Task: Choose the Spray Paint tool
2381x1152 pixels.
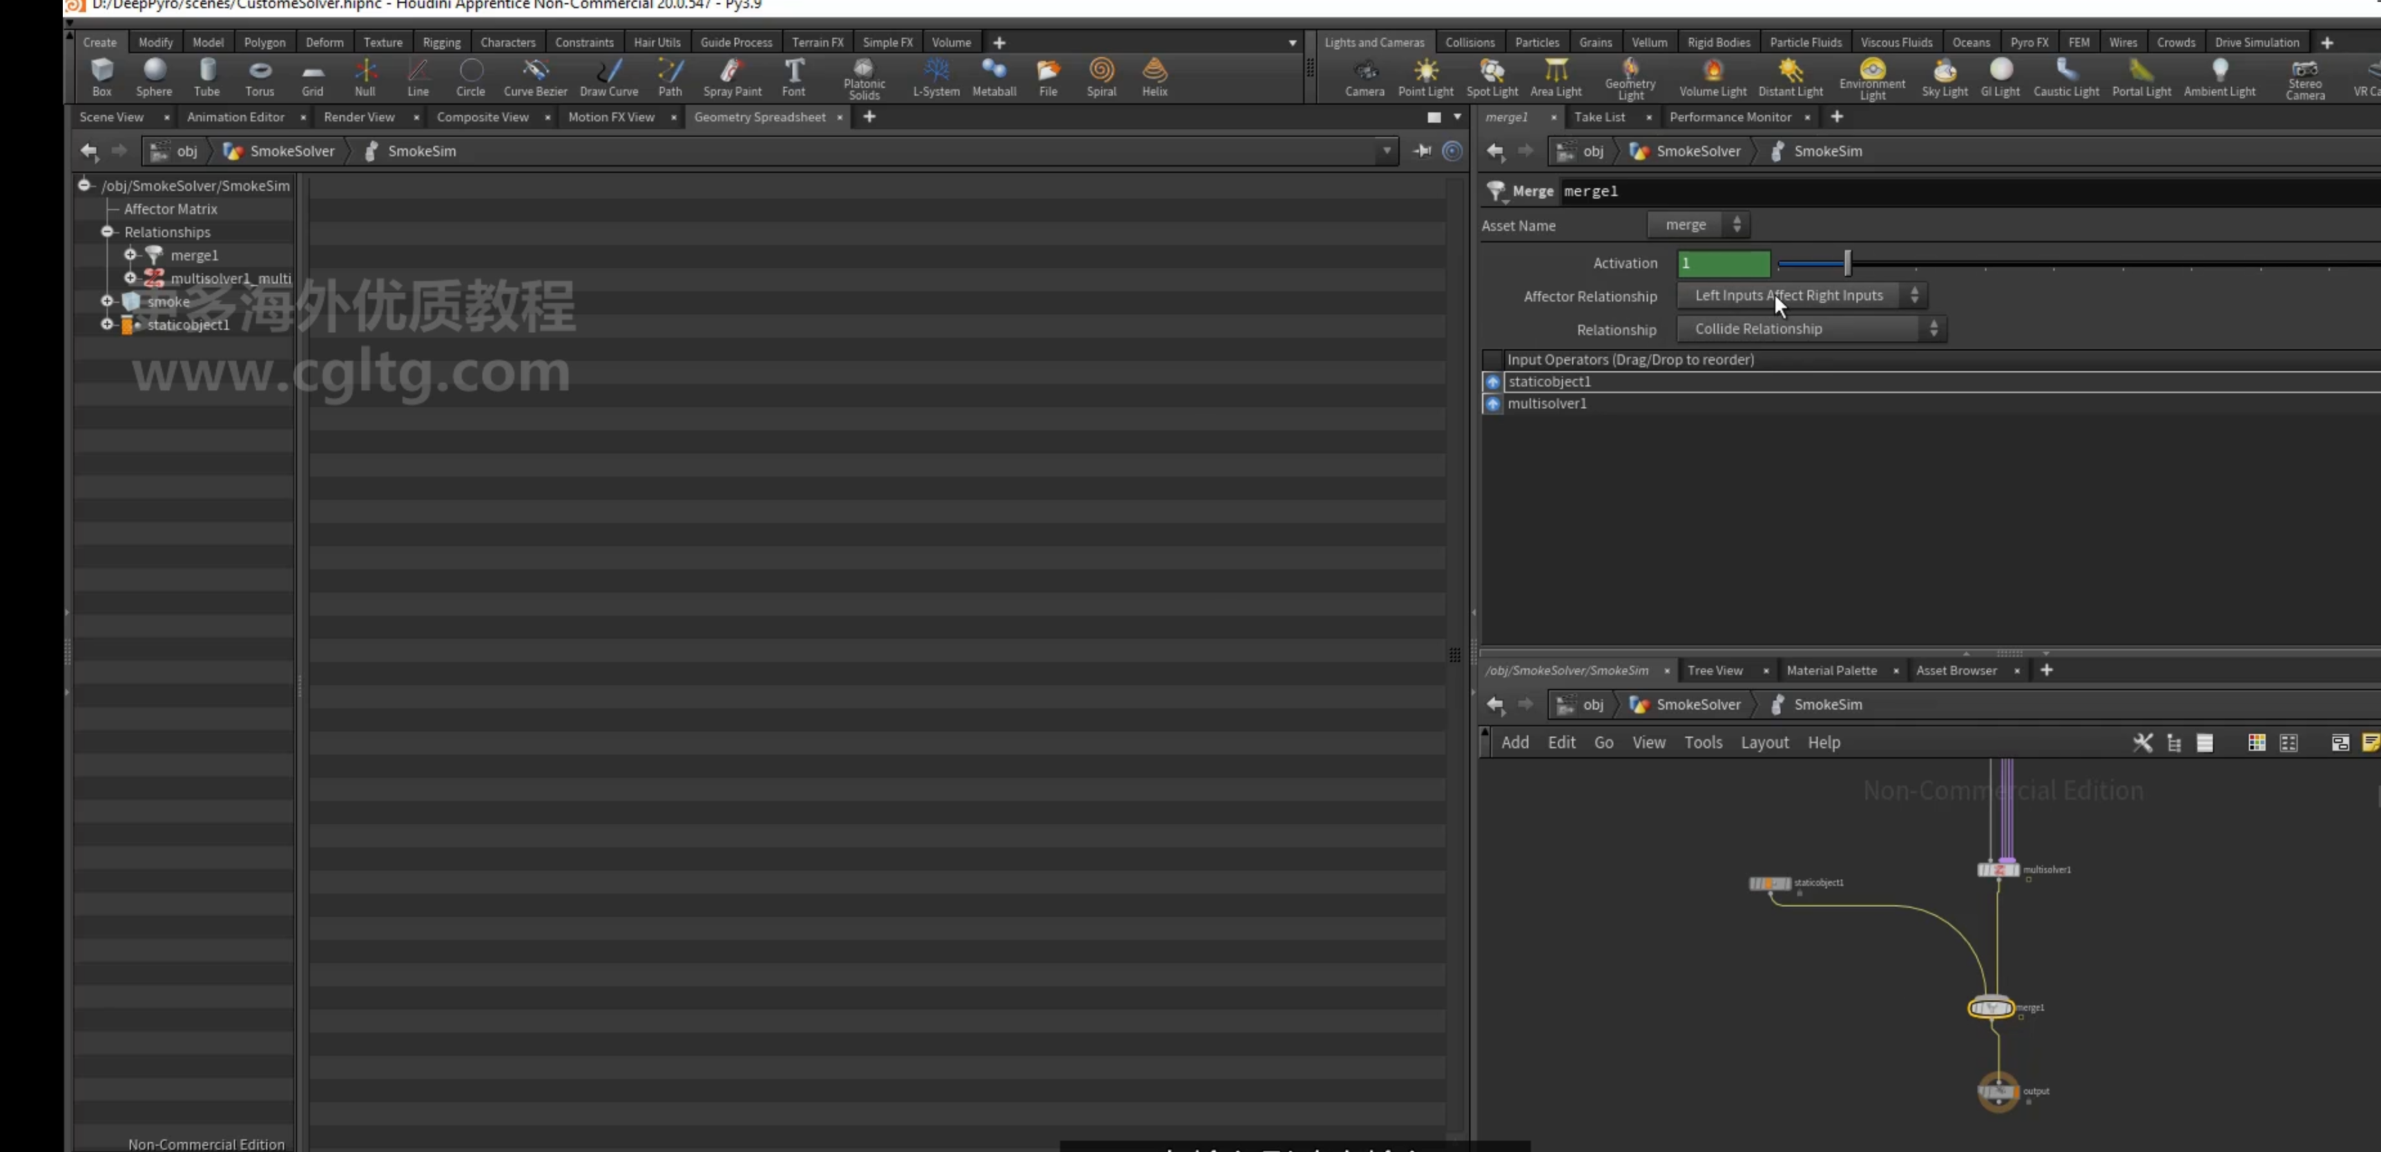Action: point(732,77)
